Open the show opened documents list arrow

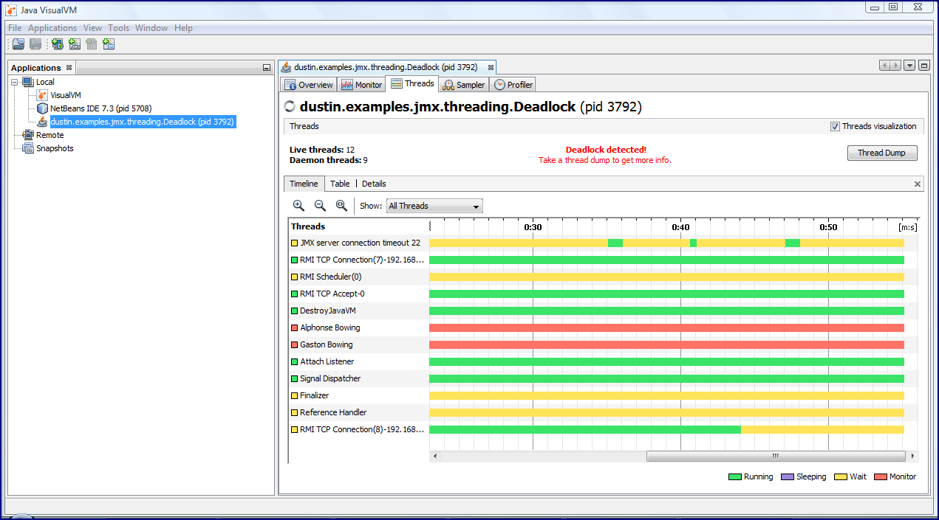click(909, 66)
